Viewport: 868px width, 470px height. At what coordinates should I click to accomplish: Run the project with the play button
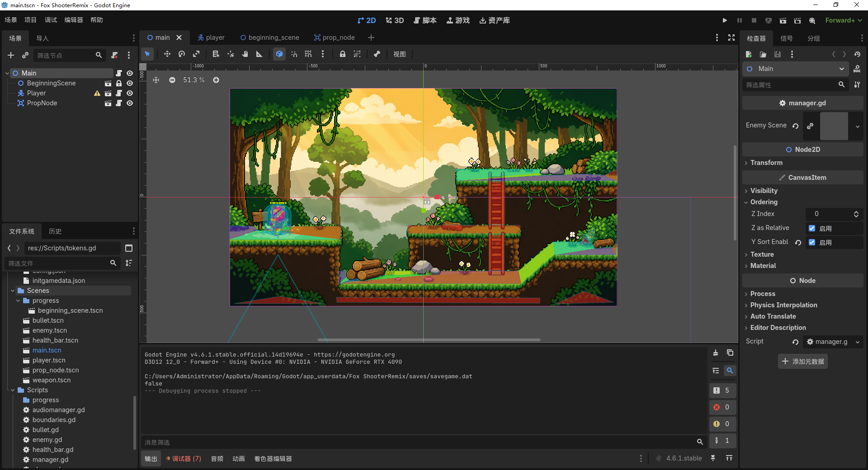[725, 20]
